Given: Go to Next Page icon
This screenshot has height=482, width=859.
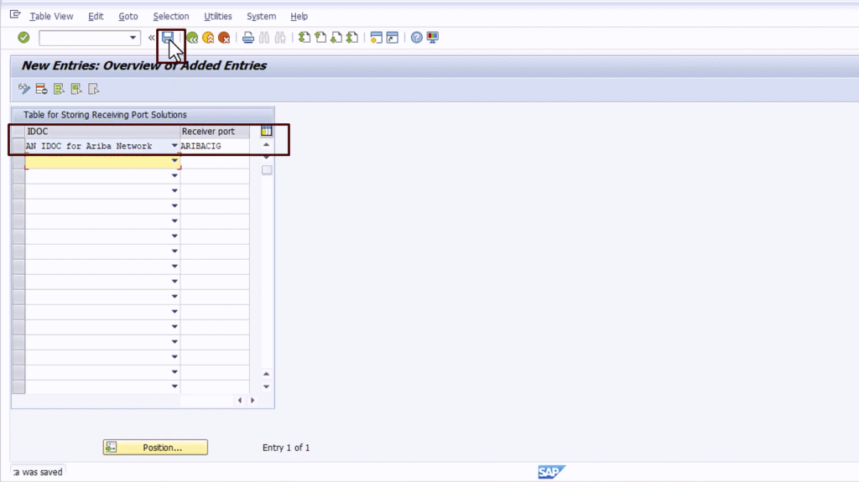Looking at the screenshot, I should [336, 37].
